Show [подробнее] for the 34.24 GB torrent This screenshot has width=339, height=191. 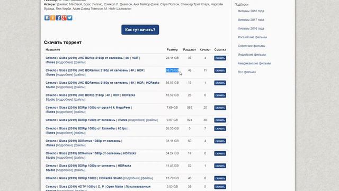pyautogui.click(x=65, y=158)
